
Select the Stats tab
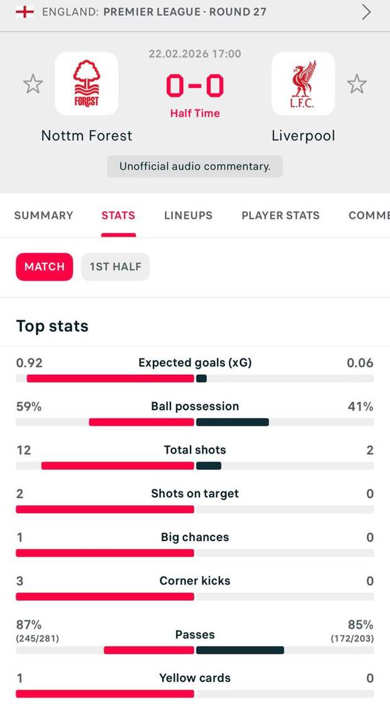(118, 215)
